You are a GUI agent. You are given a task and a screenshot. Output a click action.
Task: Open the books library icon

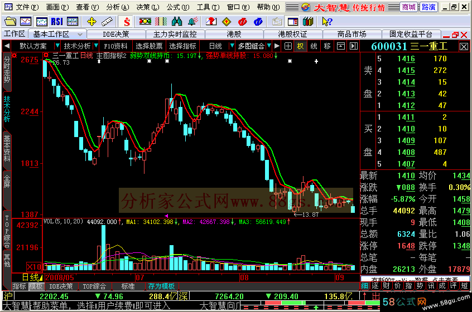pos(308,22)
